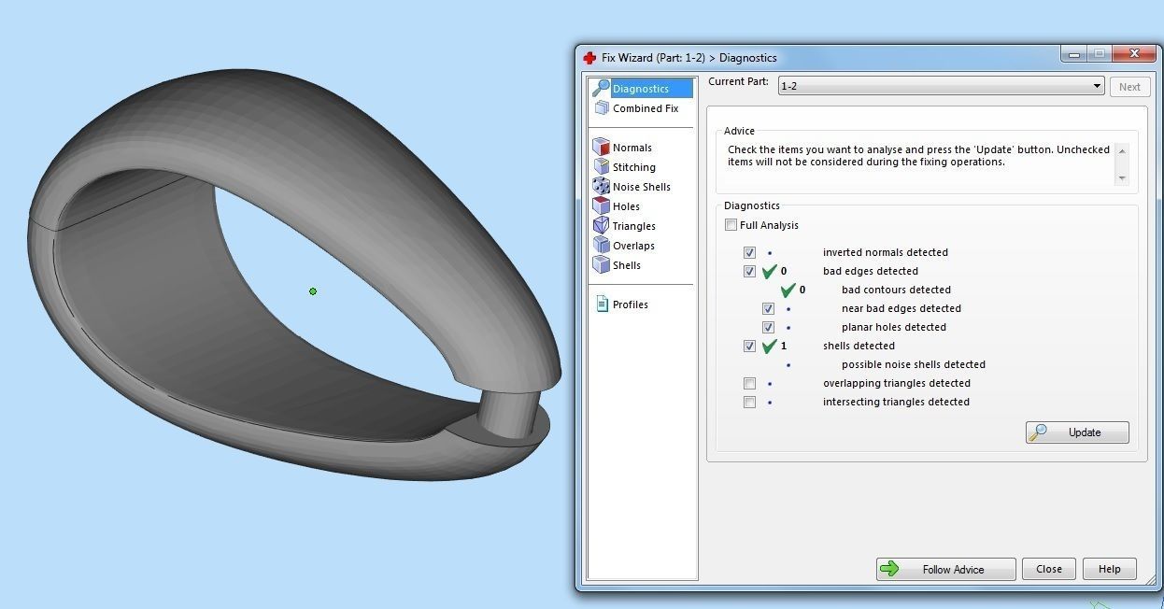Enable the Full Analysis checkbox

(731, 225)
